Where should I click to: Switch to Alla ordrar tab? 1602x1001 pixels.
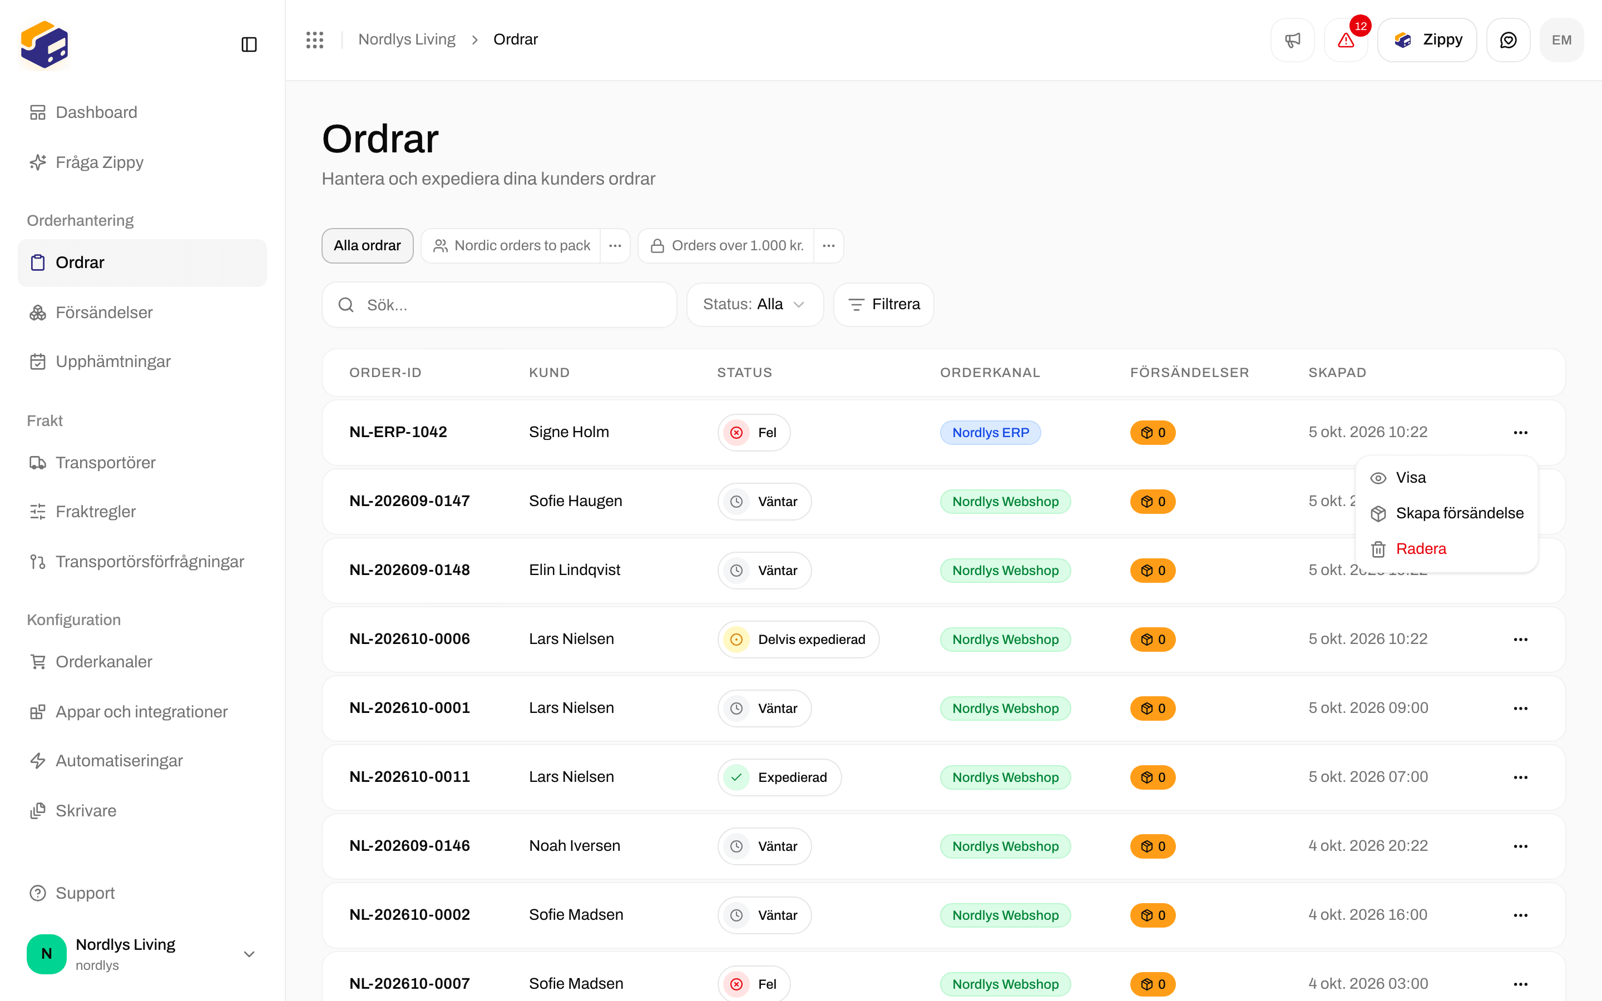[367, 246]
